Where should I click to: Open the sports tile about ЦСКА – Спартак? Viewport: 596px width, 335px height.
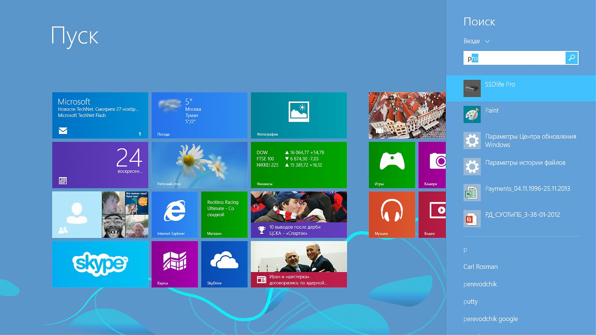click(299, 214)
